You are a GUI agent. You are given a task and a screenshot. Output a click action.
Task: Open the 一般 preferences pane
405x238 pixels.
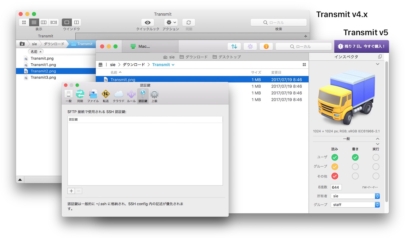[68, 95]
